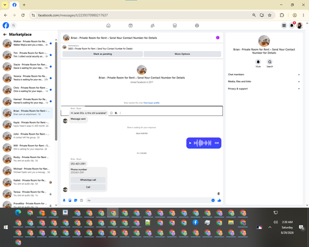This screenshot has width=309, height=247.
Task: Click the '252-423-2591' message bubble
Action: coord(78,164)
